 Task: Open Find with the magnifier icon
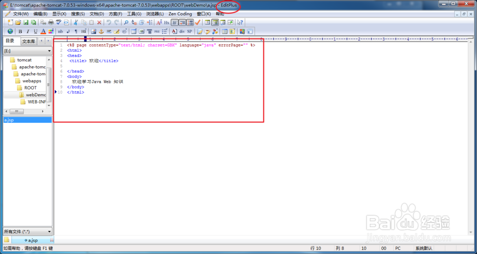point(126,22)
